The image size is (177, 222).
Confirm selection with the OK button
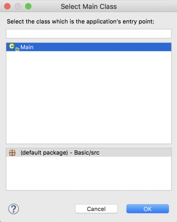(x=147, y=209)
